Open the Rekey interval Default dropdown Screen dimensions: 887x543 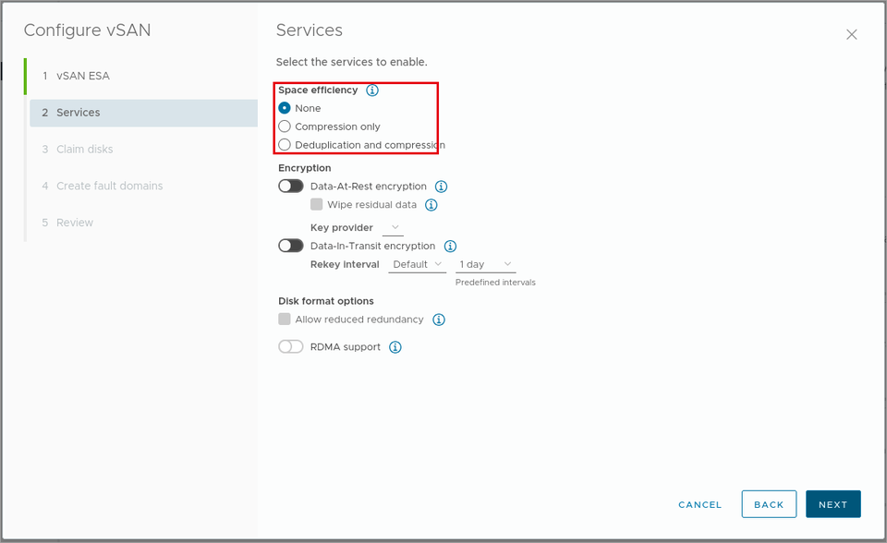(x=418, y=264)
